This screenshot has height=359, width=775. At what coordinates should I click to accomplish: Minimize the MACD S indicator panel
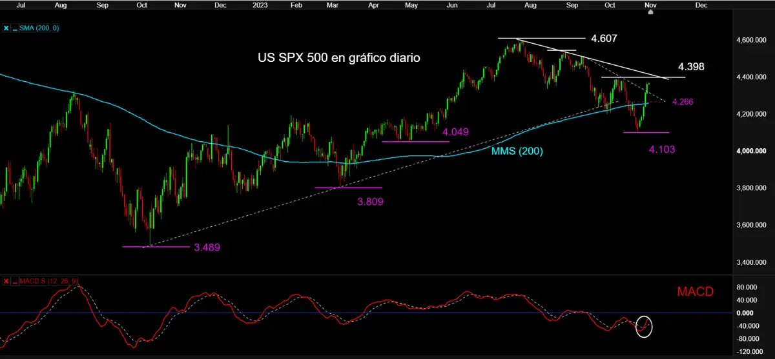pyautogui.click(x=15, y=281)
